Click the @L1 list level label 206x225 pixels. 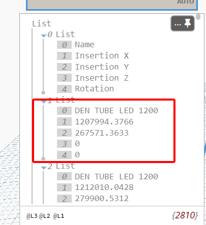58,216
